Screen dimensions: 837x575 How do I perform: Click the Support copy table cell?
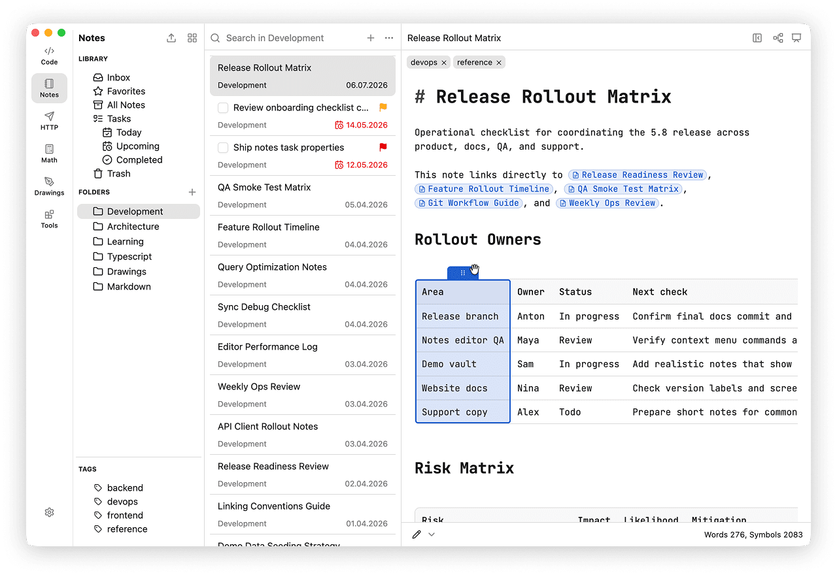tap(463, 412)
